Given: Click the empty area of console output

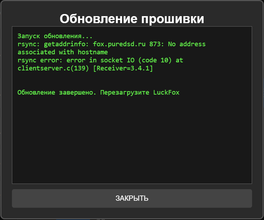Looking at the screenshot, I should (132, 140).
